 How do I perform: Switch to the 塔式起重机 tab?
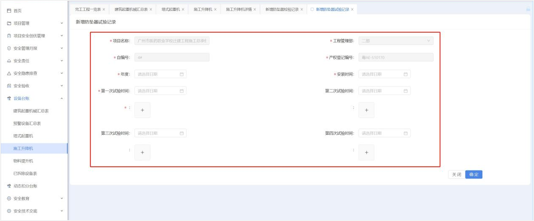pos(171,9)
